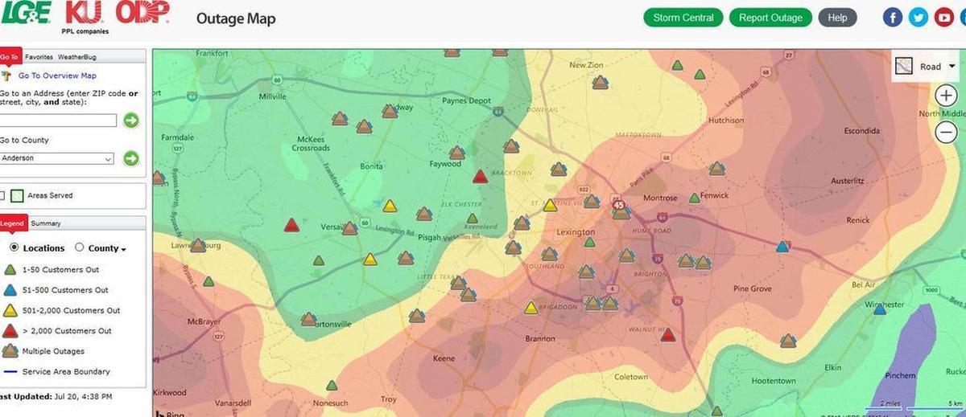Open the Summary tab
This screenshot has width=966, height=417.
click(x=46, y=223)
